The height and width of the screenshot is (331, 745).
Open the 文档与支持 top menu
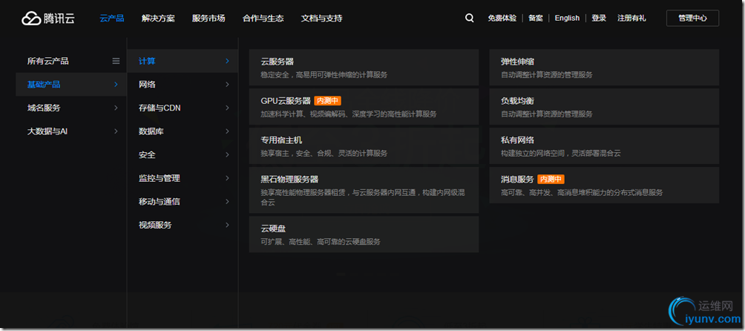(x=321, y=19)
